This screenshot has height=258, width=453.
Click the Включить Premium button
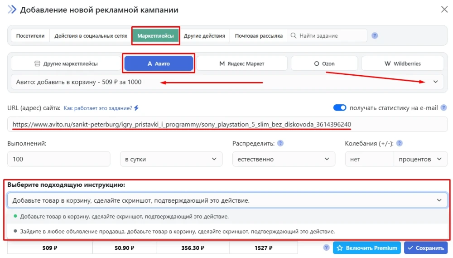367,248
